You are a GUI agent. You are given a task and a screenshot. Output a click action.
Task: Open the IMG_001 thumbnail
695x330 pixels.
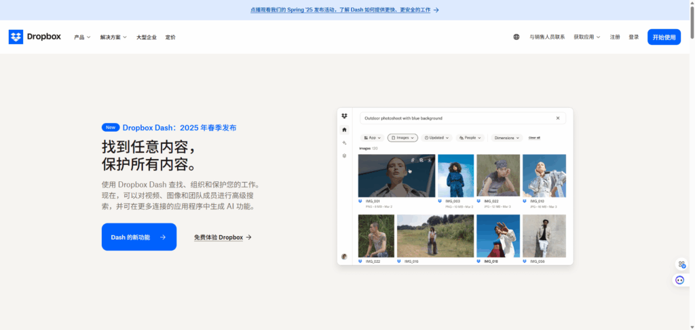point(396,176)
